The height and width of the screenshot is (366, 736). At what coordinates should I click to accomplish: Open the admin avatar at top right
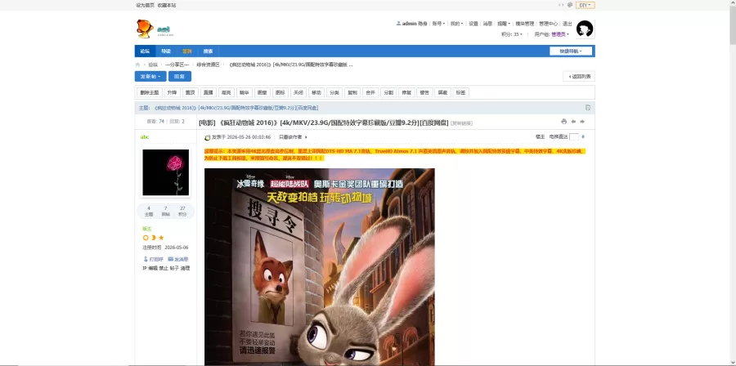pyautogui.click(x=585, y=29)
